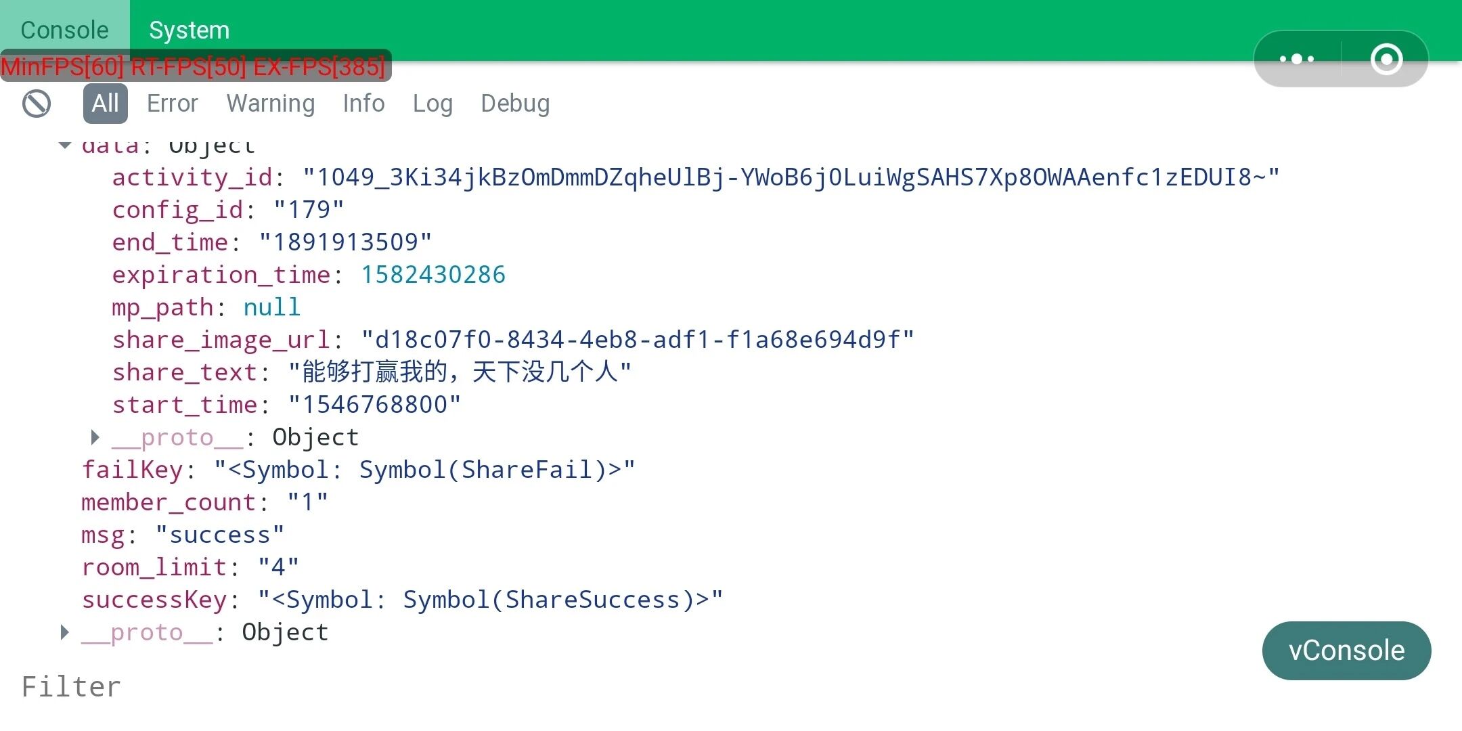Show only Debug entries
The width and height of the screenshot is (1462, 731).
(515, 104)
